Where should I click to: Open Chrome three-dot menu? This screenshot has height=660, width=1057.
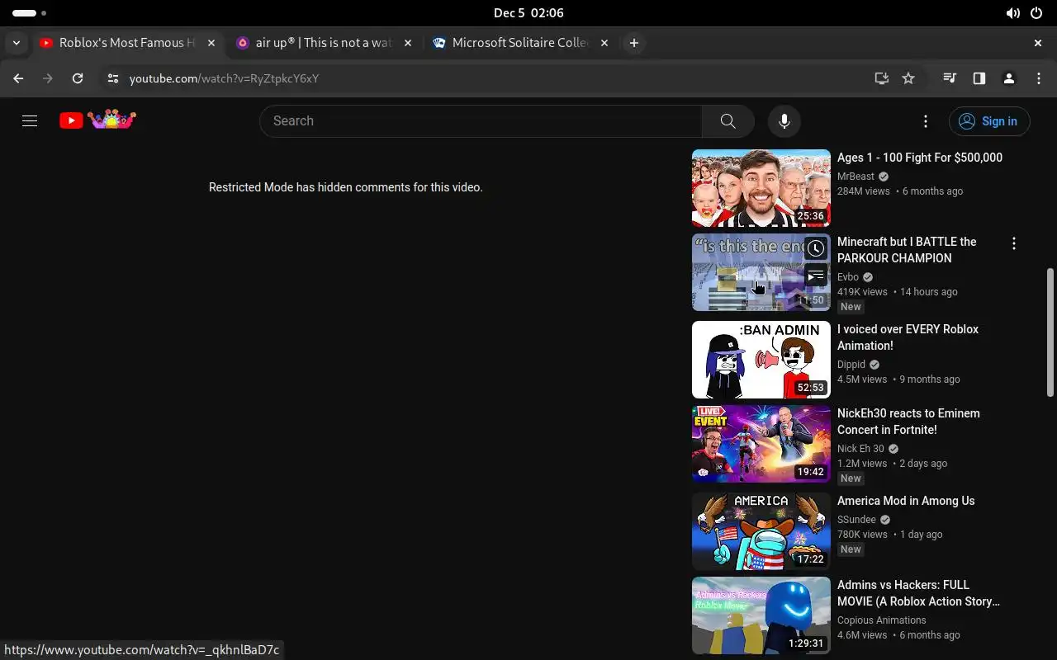1039,78
